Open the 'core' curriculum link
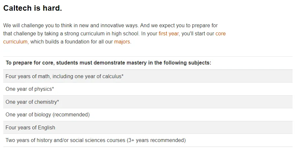301x154 pixels. pyautogui.click(x=220, y=34)
